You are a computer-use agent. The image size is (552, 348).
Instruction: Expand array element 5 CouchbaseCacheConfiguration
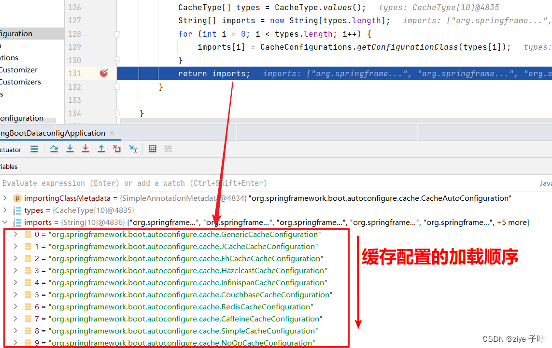click(15, 294)
